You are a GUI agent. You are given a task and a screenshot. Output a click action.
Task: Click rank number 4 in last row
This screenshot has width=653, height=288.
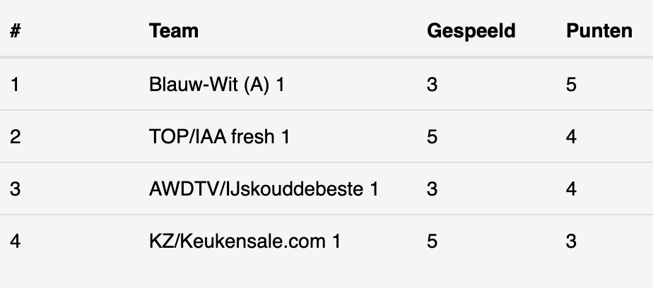pyautogui.click(x=15, y=241)
